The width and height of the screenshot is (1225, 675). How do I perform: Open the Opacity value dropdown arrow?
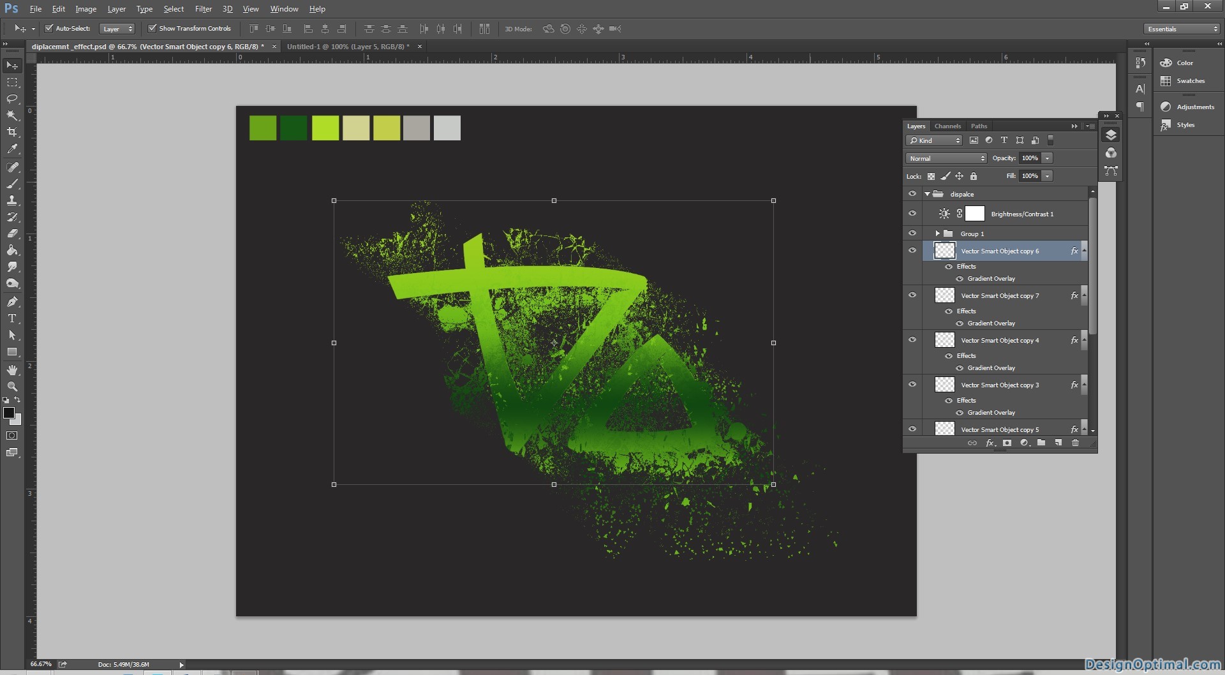pyautogui.click(x=1047, y=158)
